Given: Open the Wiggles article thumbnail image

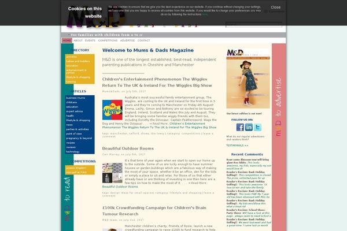Looking at the screenshot, I should click(112, 110).
